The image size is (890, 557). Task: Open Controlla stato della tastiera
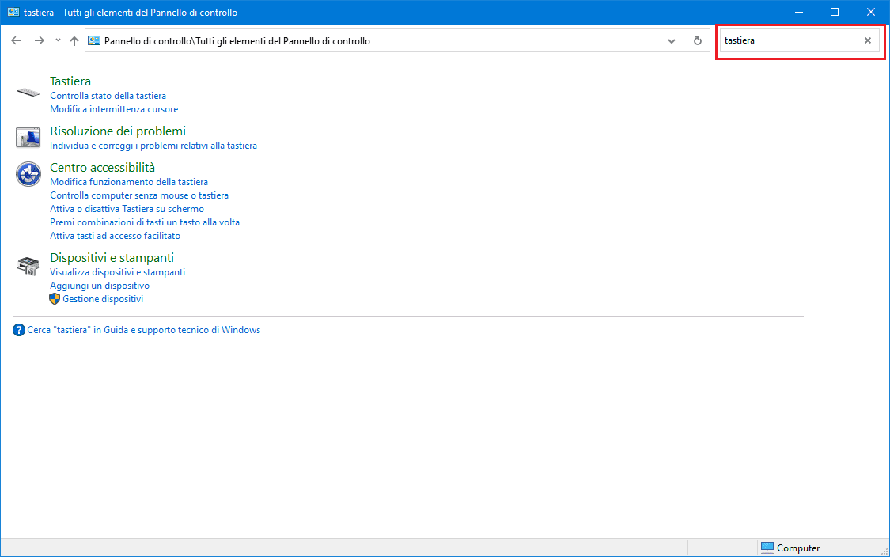click(x=108, y=96)
